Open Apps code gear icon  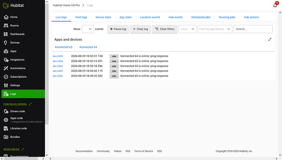tap(6, 120)
